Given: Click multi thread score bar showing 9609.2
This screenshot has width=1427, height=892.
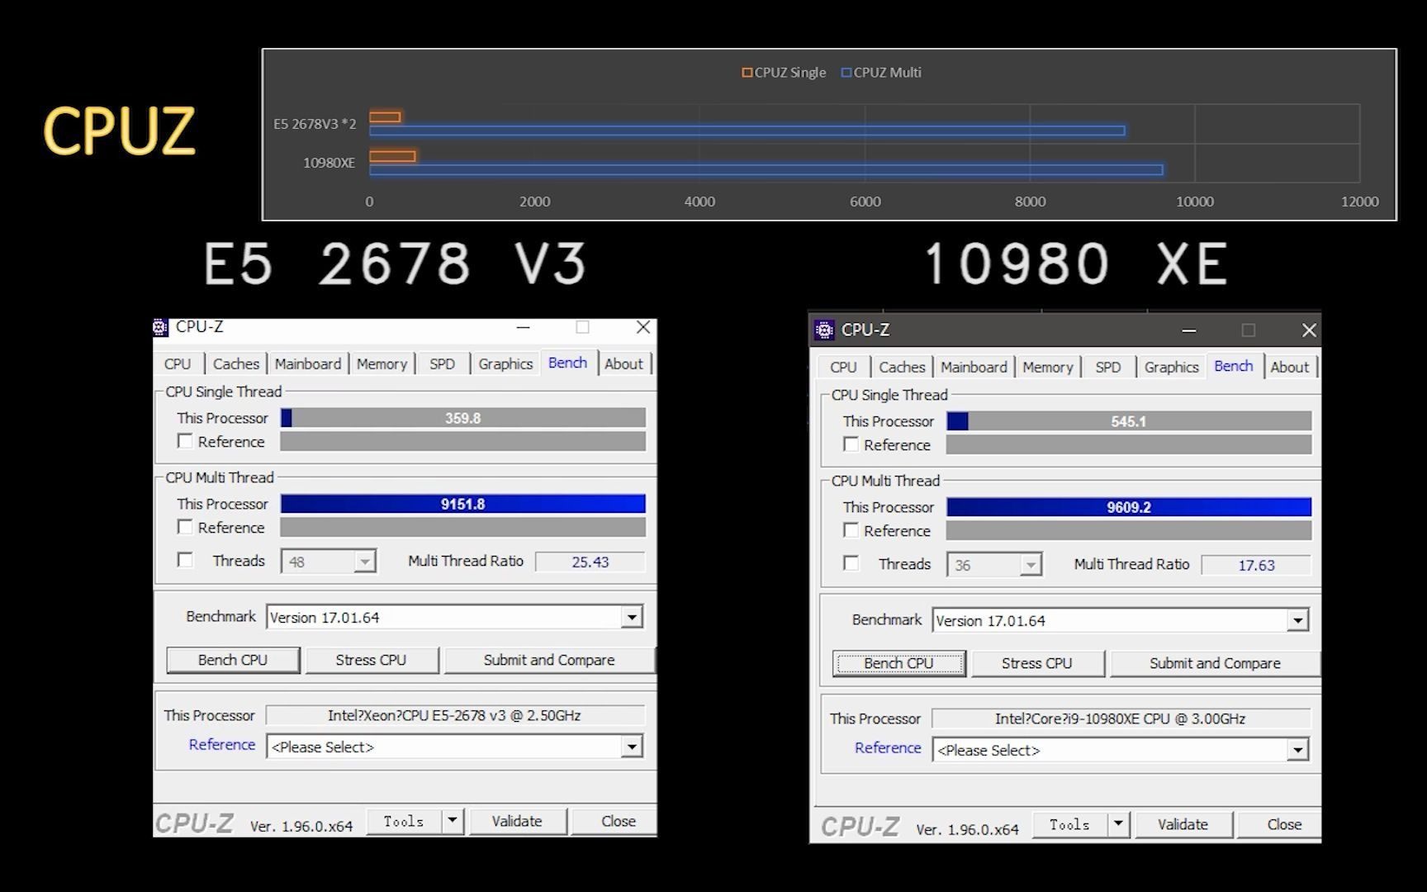Looking at the screenshot, I should tap(1129, 507).
